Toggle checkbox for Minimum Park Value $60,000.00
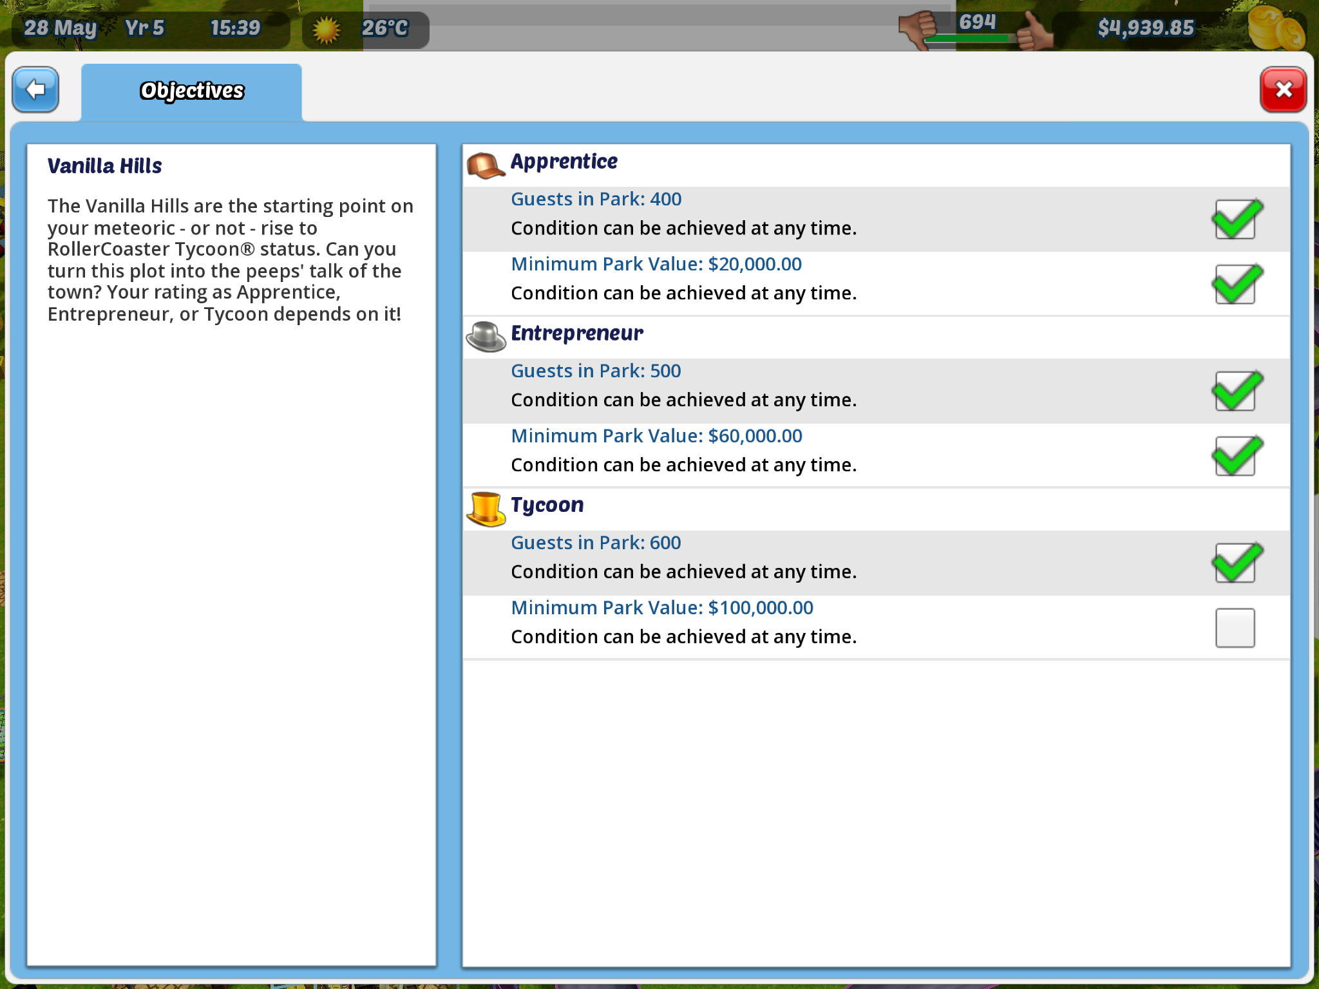This screenshot has height=989, width=1319. pyautogui.click(x=1236, y=456)
